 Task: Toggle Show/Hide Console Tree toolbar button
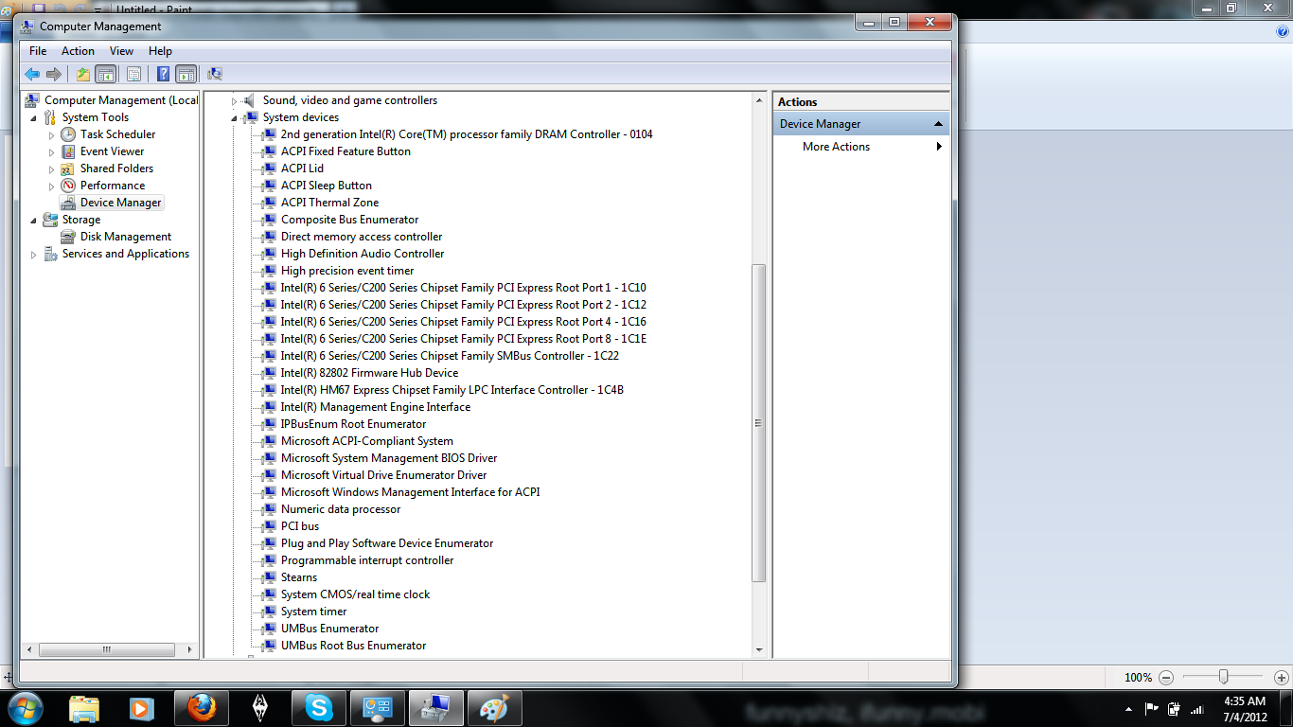(x=106, y=74)
